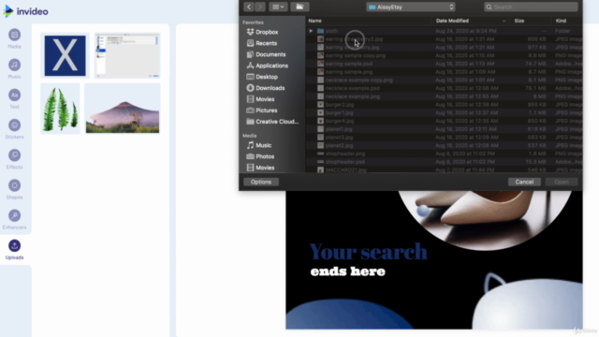Image resolution: width=599 pixels, height=337 pixels.
Task: Sort files by Kind column
Action: (x=561, y=21)
